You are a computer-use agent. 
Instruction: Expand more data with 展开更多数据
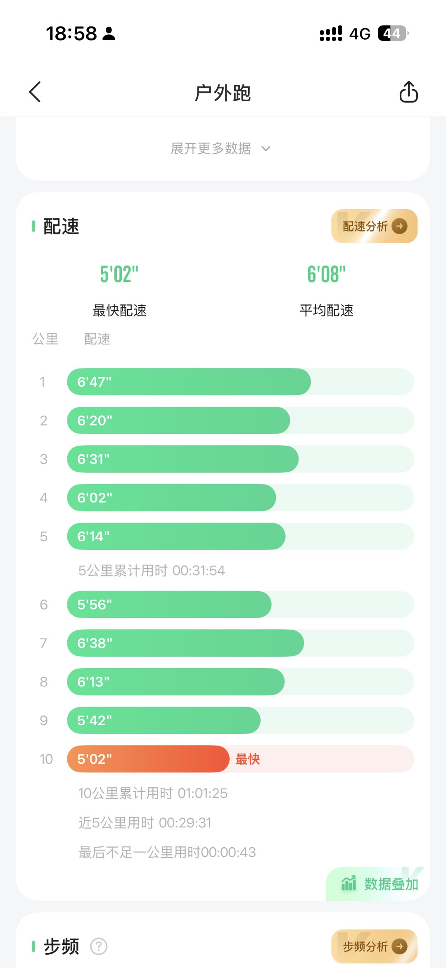(211, 148)
